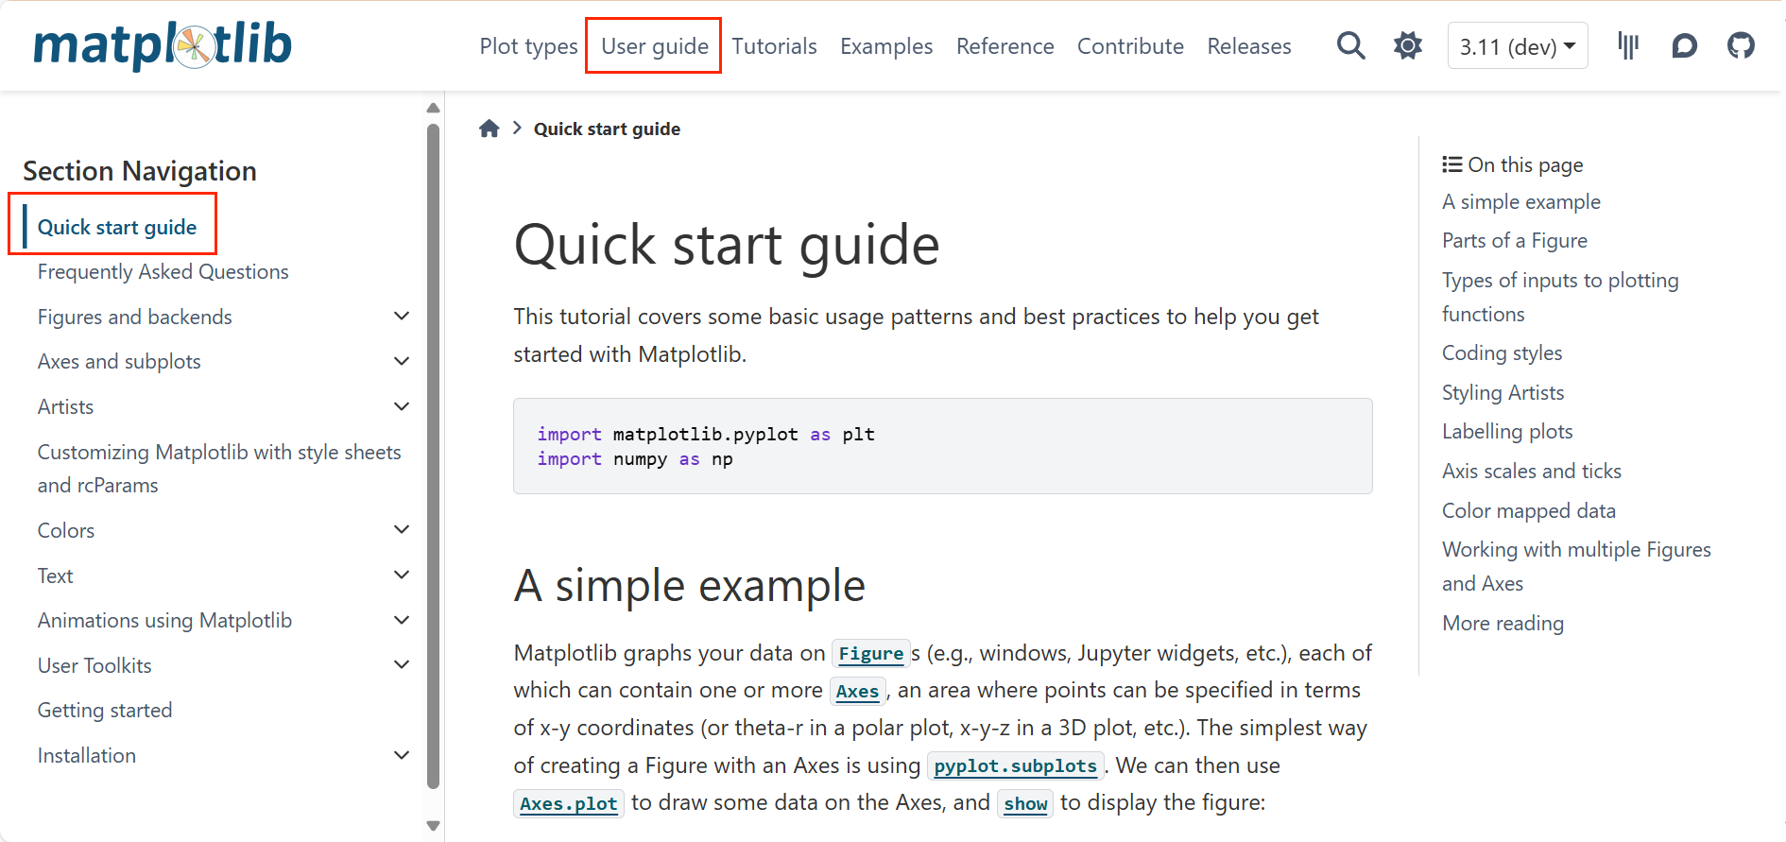Open Artists sidebar link
The height and width of the screenshot is (842, 1786).
coord(65,406)
